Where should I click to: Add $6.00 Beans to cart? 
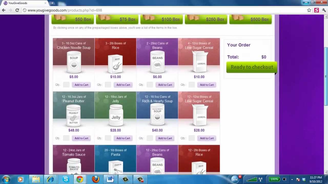pos(165,85)
